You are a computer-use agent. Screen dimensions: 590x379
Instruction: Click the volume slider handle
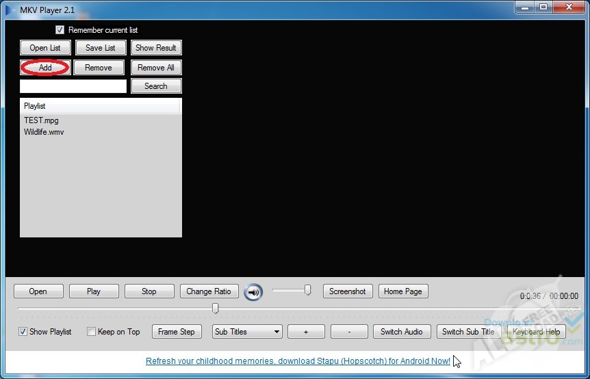(308, 290)
